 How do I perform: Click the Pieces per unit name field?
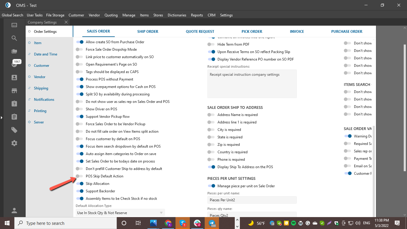click(x=252, y=200)
